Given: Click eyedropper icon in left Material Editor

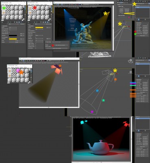Looking at the screenshot, I should point(7,24).
